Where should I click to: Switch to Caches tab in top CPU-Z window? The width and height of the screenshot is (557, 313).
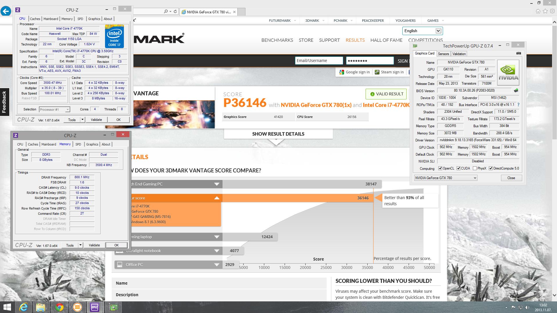[35, 19]
